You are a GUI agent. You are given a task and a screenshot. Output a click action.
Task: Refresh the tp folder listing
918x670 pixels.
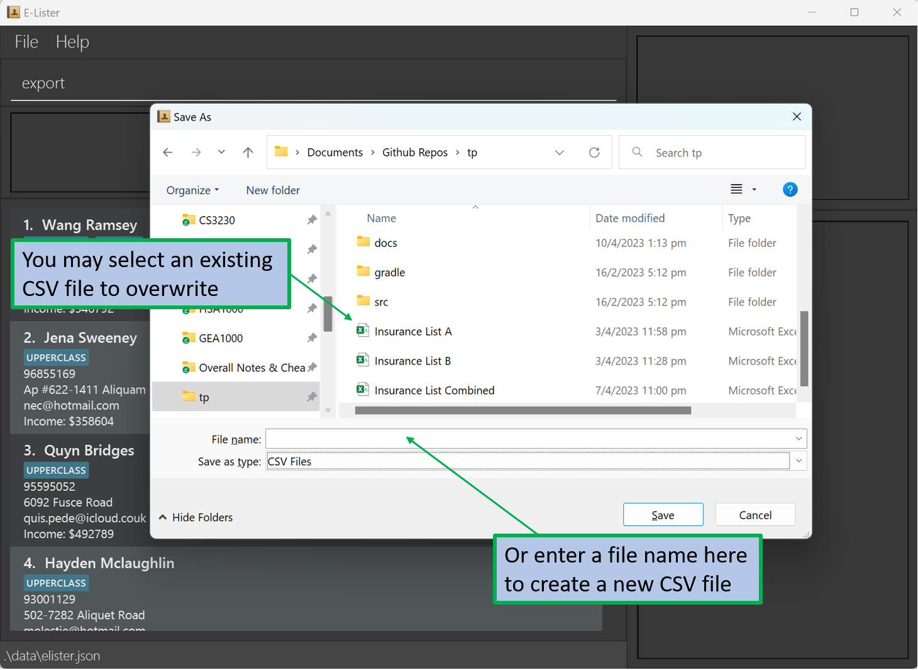(594, 152)
